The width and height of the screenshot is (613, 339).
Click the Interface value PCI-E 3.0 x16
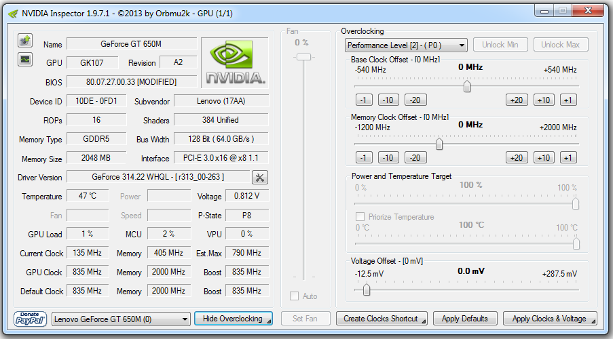point(221,158)
